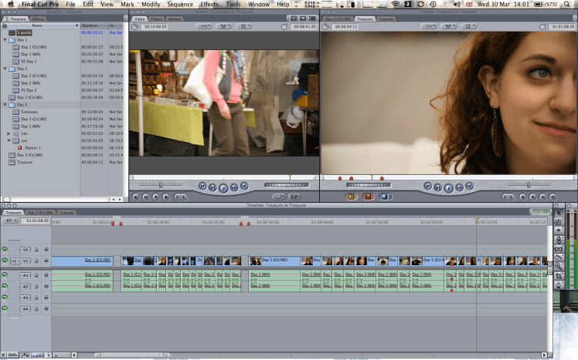Toggle audibility of the A4 audio track
Viewport: 578px width, 360px height.
click(x=5, y=309)
